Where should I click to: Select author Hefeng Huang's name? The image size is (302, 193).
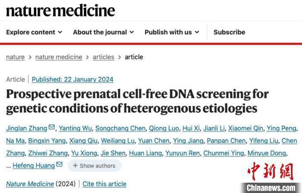[35, 165]
